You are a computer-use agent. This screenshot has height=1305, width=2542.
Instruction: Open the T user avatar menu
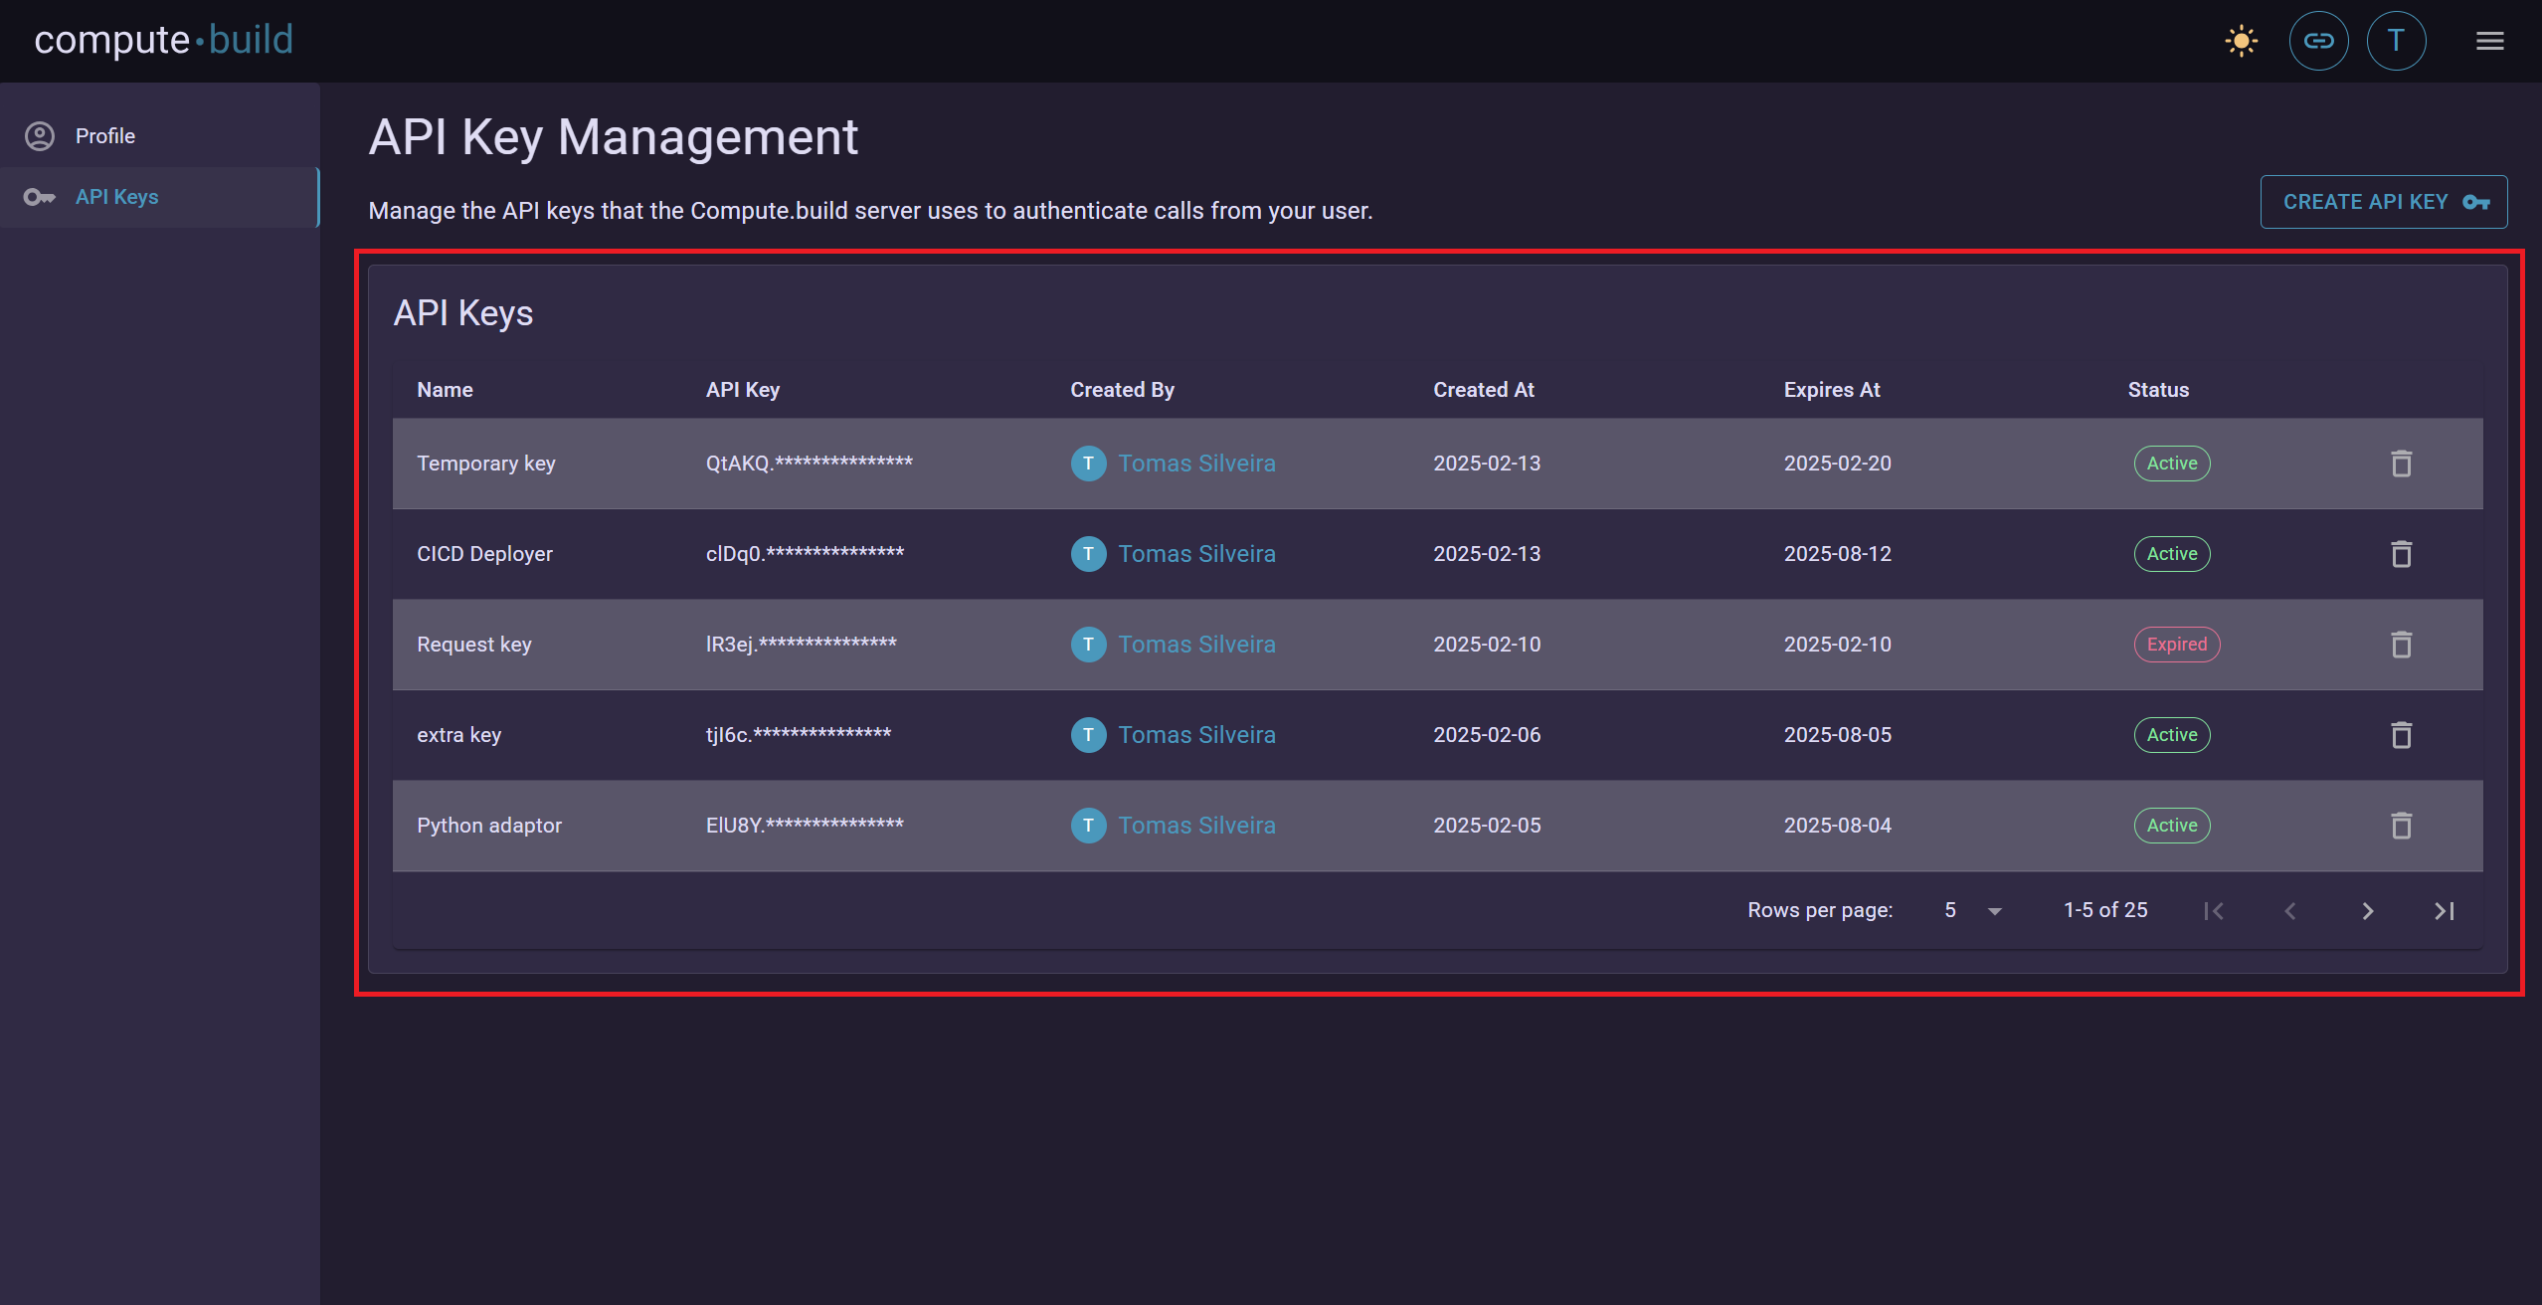(2397, 41)
